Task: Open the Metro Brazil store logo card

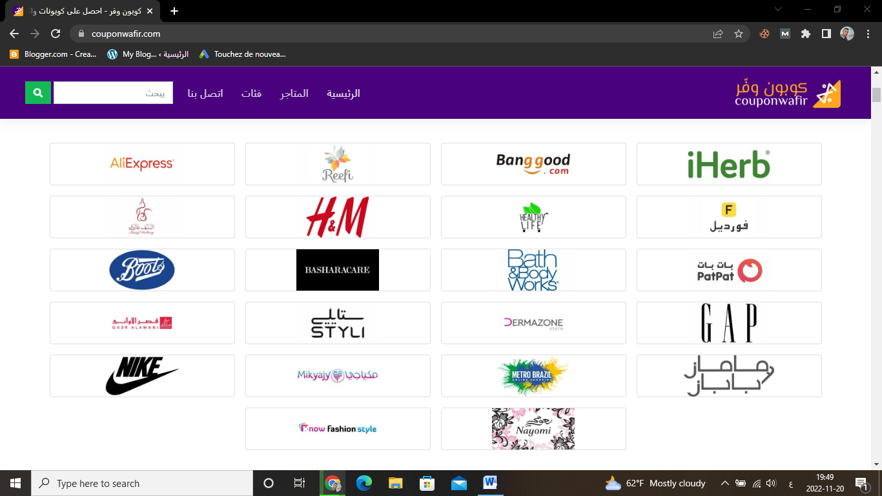Action: coord(533,376)
